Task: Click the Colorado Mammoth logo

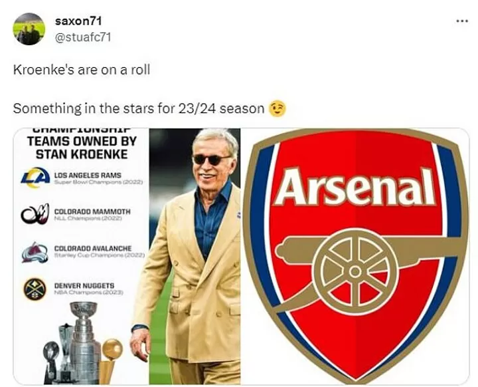Action: pyautogui.click(x=35, y=213)
